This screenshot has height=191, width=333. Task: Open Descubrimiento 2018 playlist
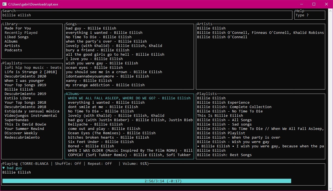(x=25, y=107)
